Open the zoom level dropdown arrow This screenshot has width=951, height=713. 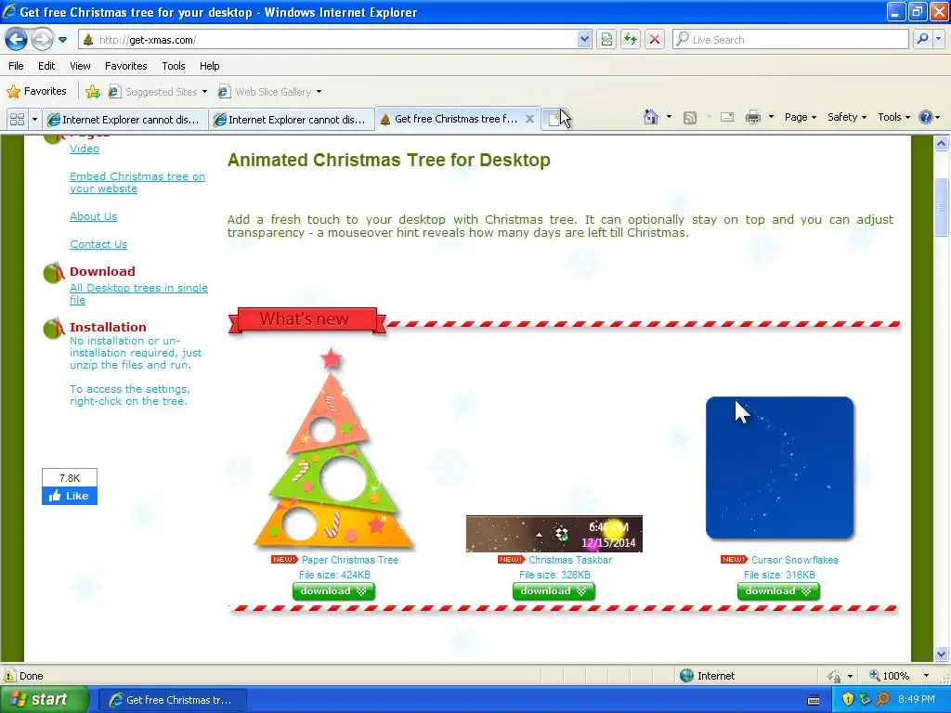click(x=926, y=676)
